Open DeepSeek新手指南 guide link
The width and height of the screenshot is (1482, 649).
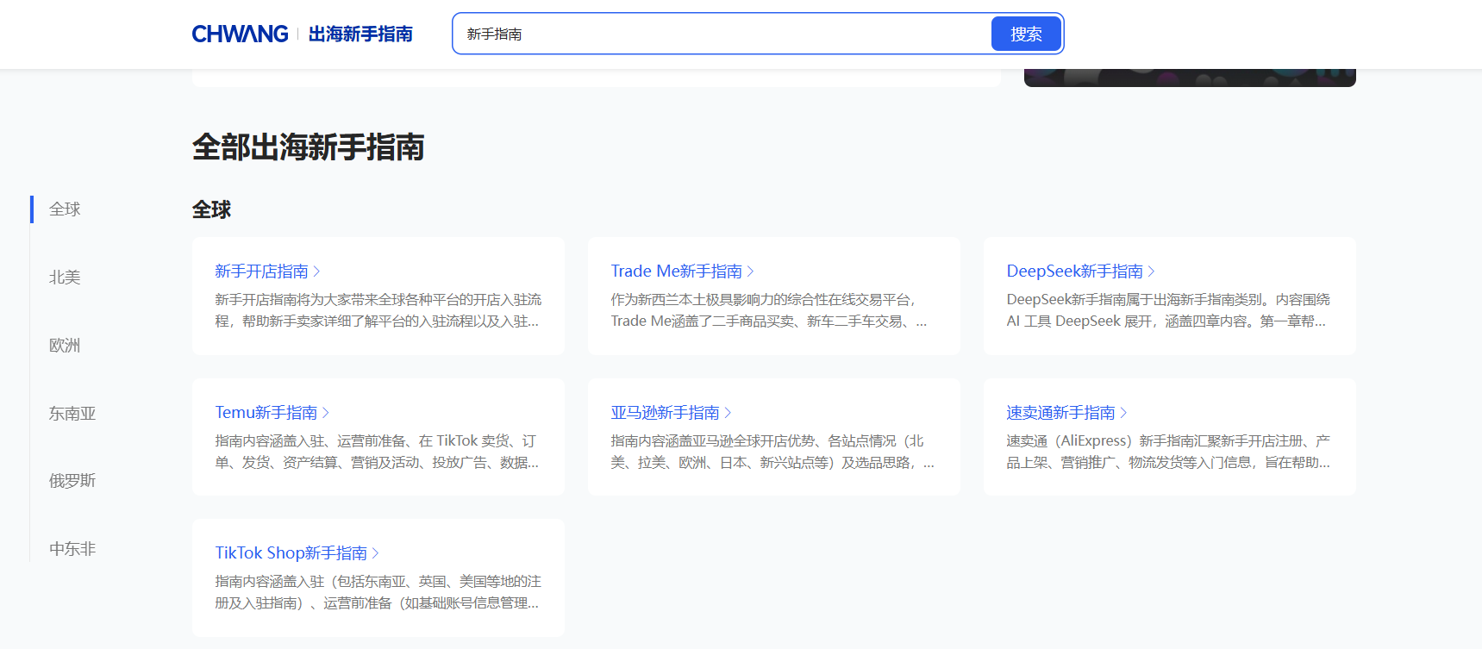(x=1074, y=271)
